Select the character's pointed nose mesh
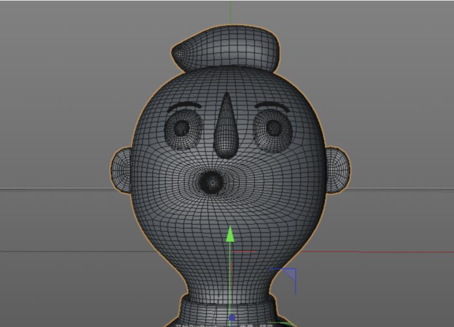 coord(226,126)
